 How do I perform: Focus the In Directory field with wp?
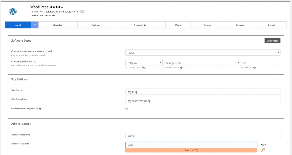[x=259, y=63]
